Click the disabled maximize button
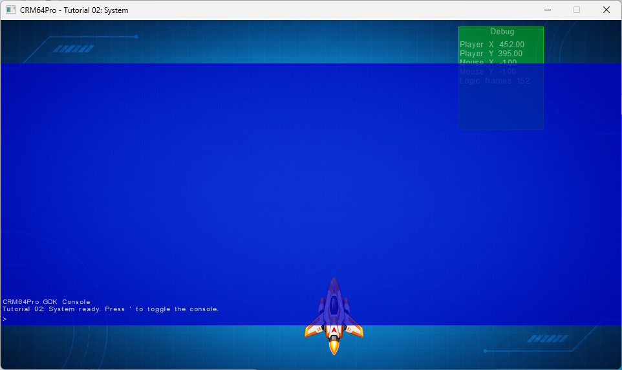 click(577, 10)
